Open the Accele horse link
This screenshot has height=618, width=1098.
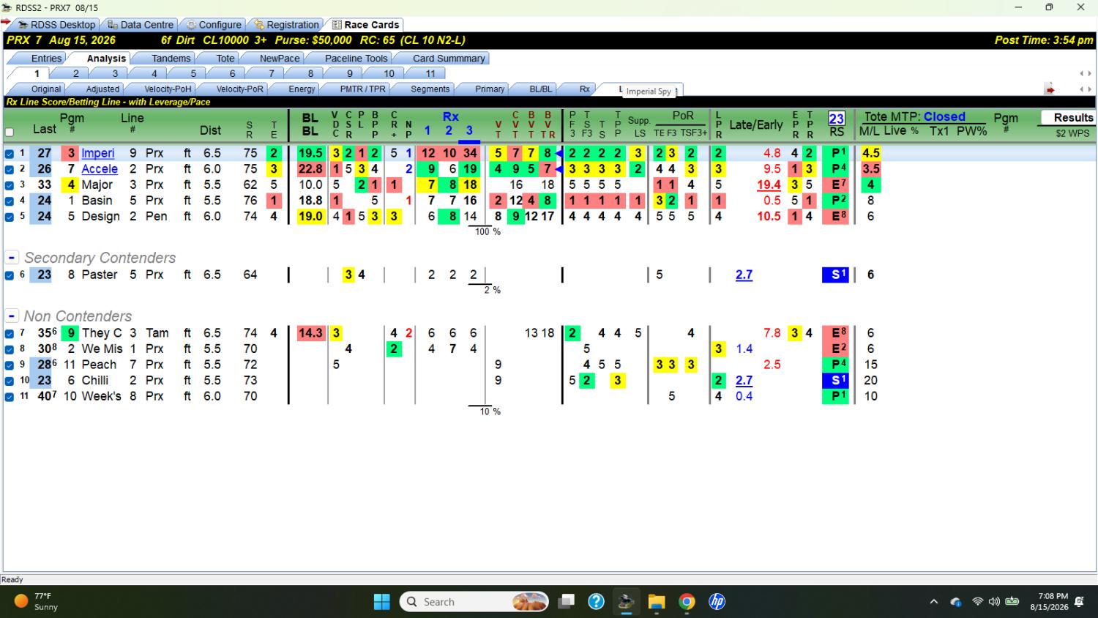[100, 169]
